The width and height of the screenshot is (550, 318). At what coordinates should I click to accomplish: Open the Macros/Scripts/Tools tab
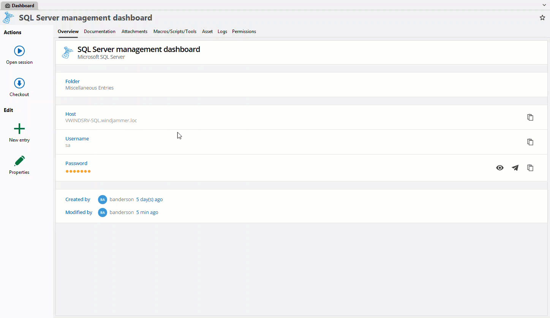pyautogui.click(x=175, y=31)
